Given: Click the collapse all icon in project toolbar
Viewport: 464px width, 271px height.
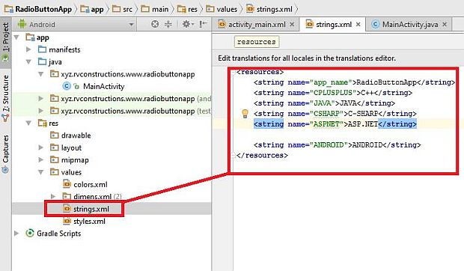Looking at the screenshot, I should click(x=168, y=24).
